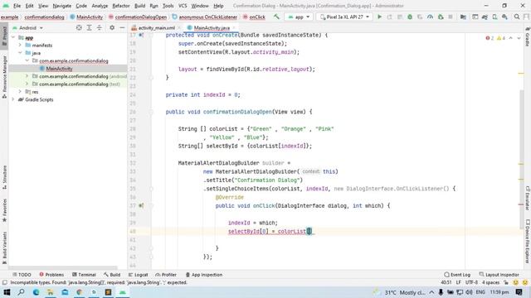Screen dimensions: 531x298
Task: Click Android Studio icon in taskbar
Action: (123, 292)
